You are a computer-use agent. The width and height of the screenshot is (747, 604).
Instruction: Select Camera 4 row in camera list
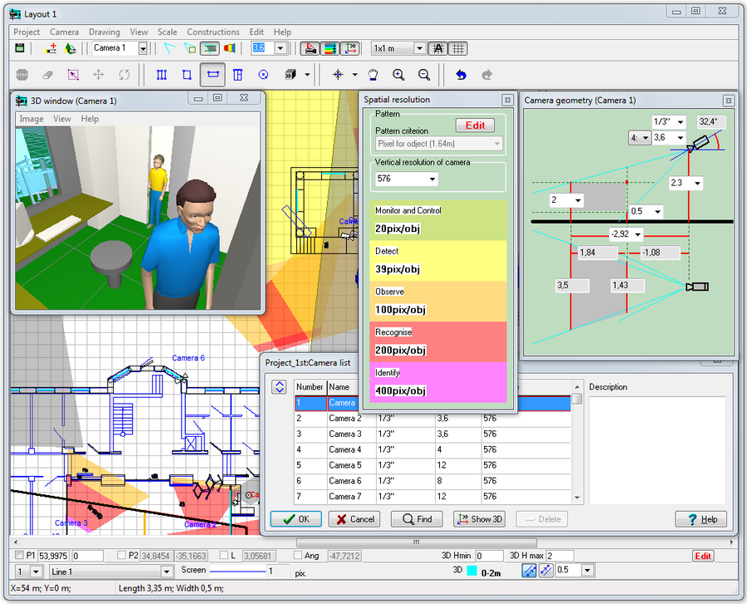pos(345,449)
